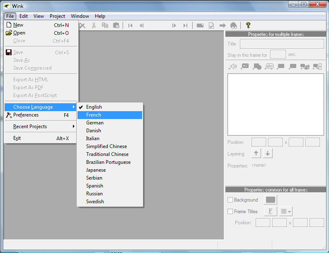Click the new capture camera toolbar icon

pyautogui.click(x=200, y=25)
